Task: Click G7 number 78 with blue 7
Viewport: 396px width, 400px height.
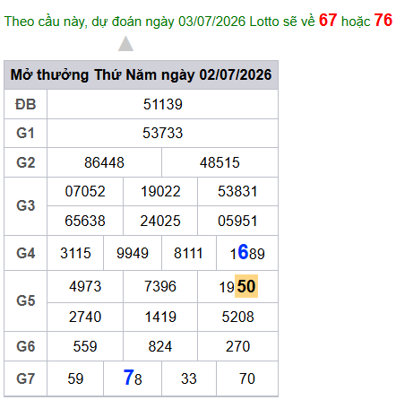Action: (133, 378)
